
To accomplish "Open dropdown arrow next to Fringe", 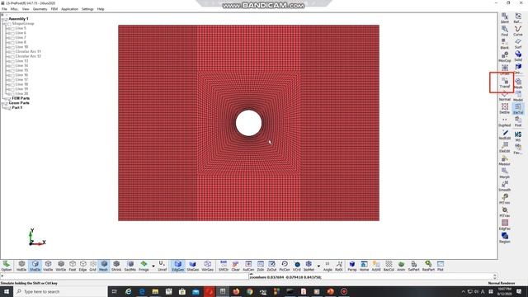I will [153, 266].
